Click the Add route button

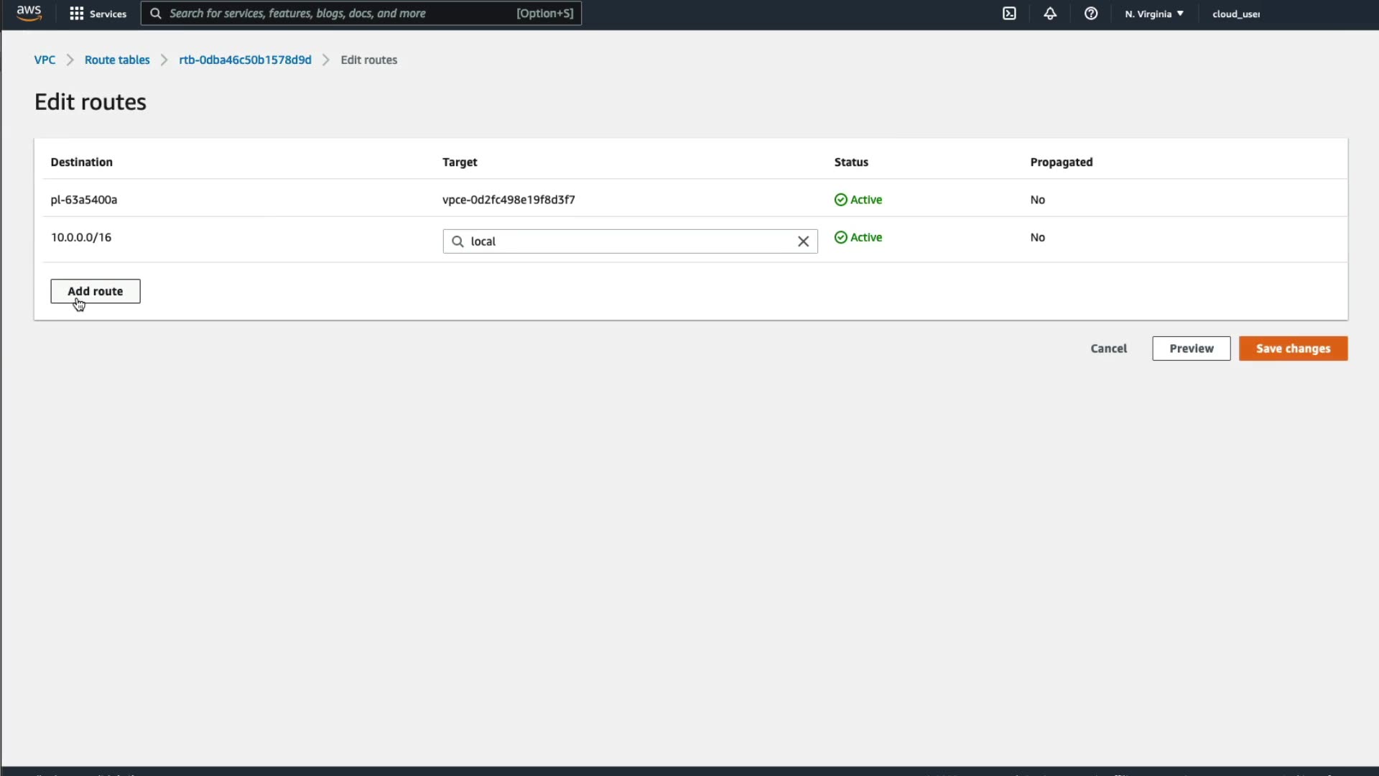click(x=96, y=291)
